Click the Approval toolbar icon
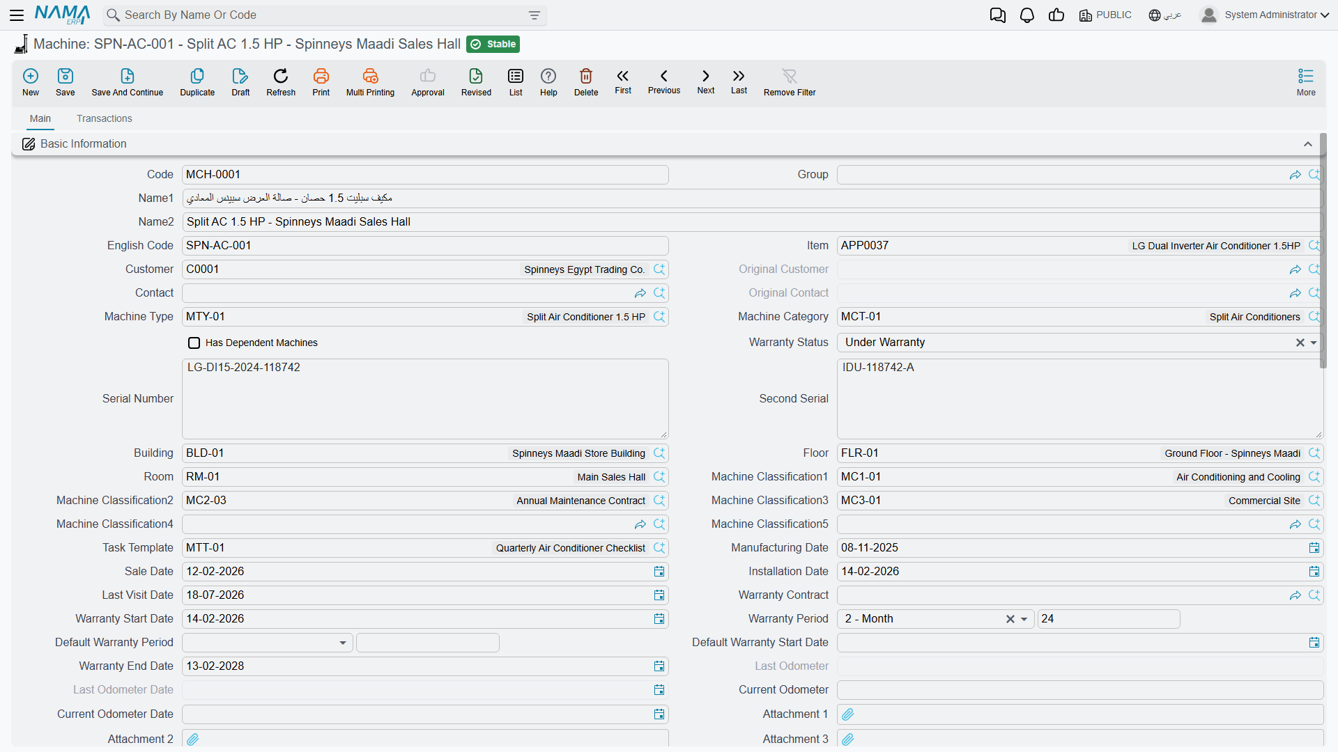 click(x=428, y=82)
